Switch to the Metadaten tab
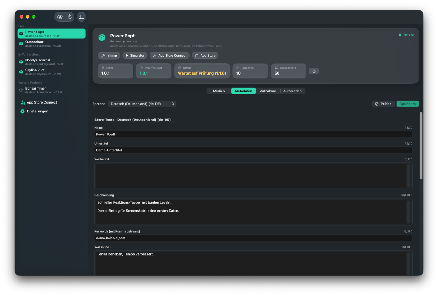This screenshot has width=438, height=295. coord(243,91)
